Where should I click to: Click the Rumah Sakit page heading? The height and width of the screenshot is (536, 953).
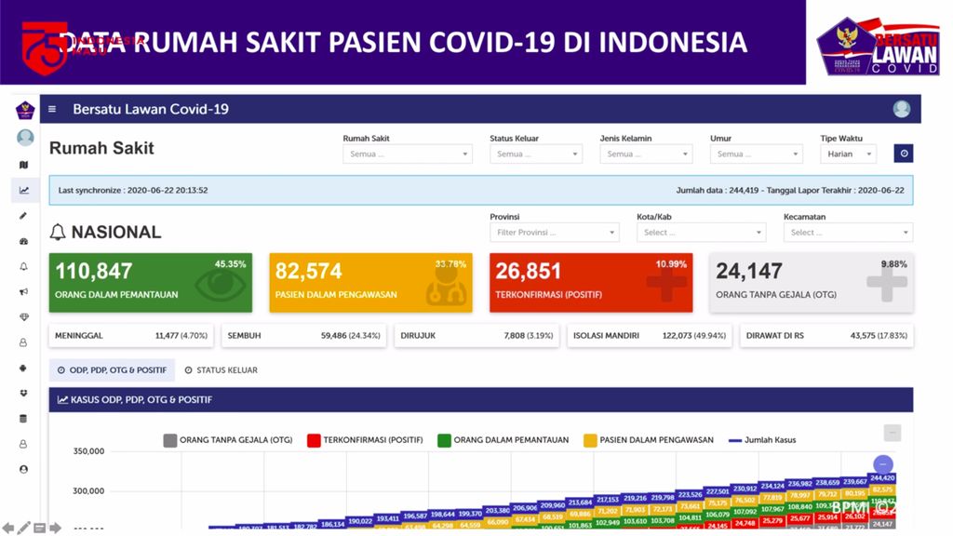(x=101, y=148)
